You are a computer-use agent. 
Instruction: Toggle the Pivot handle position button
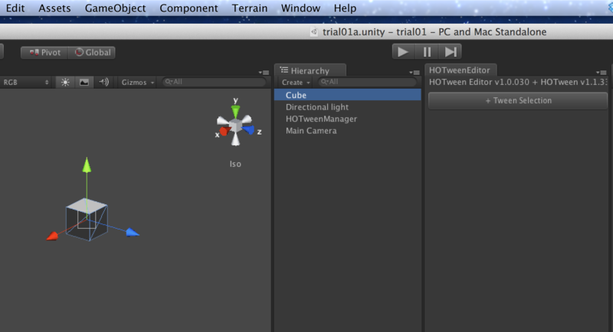[44, 52]
